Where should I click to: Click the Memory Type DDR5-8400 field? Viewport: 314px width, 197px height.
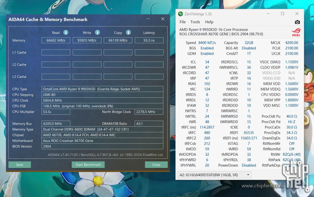click(102, 129)
